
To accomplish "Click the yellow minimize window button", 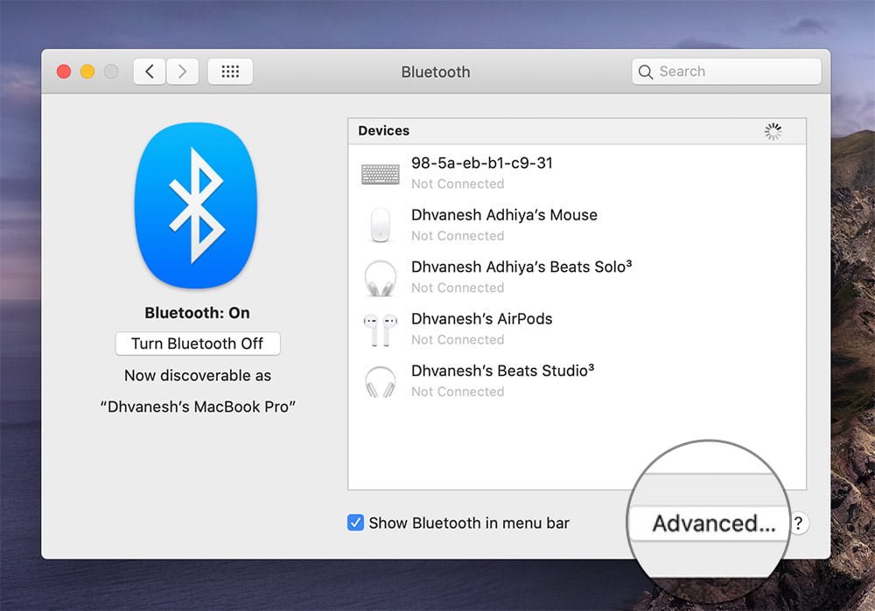I will (87, 72).
